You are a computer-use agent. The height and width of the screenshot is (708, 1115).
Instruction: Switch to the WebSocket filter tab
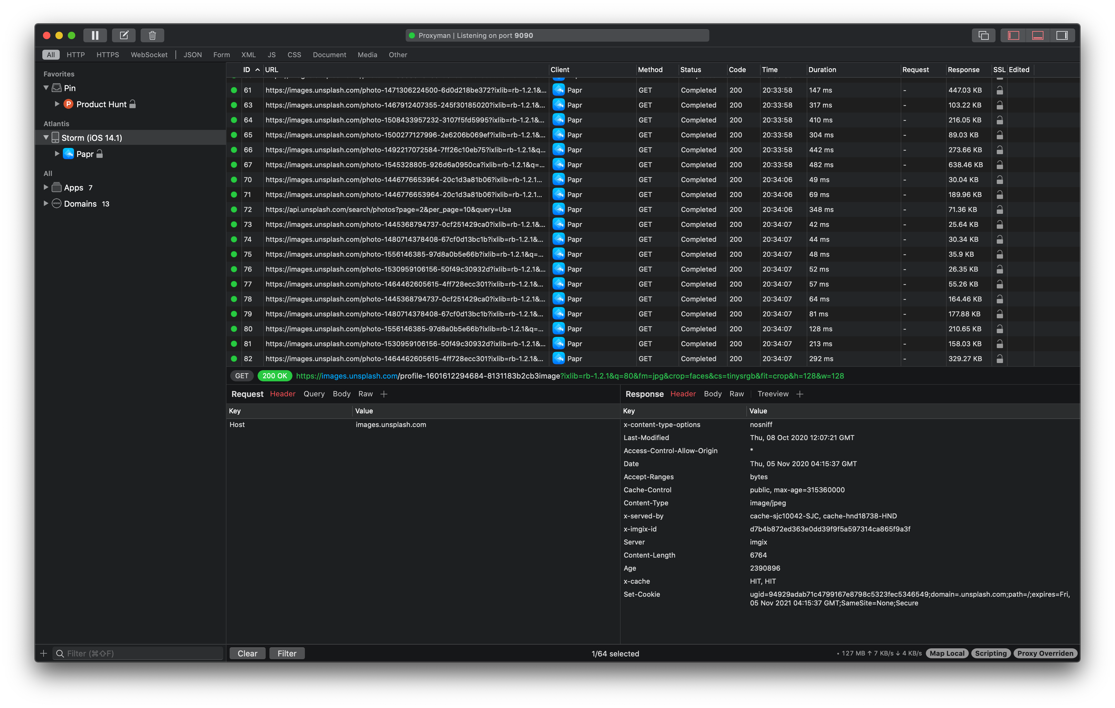(149, 55)
